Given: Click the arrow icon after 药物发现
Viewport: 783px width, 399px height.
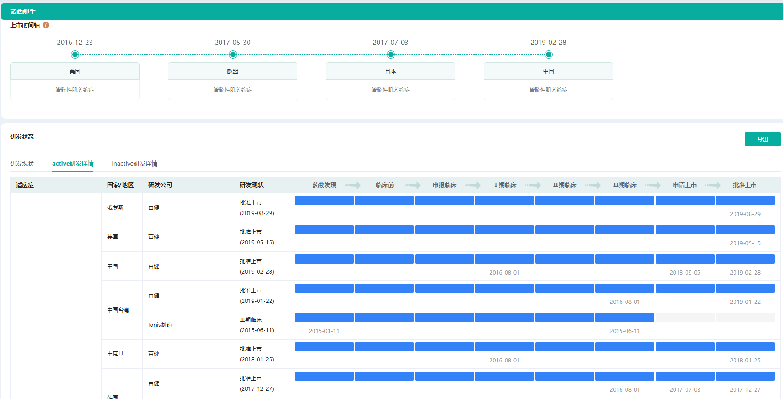Looking at the screenshot, I should (353, 185).
